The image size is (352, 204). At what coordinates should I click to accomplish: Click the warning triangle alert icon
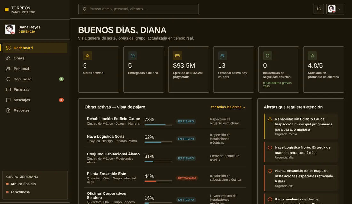coord(270,119)
